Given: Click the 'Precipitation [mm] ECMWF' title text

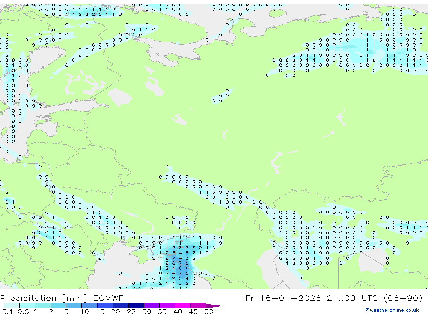Looking at the screenshot, I should [62, 298].
